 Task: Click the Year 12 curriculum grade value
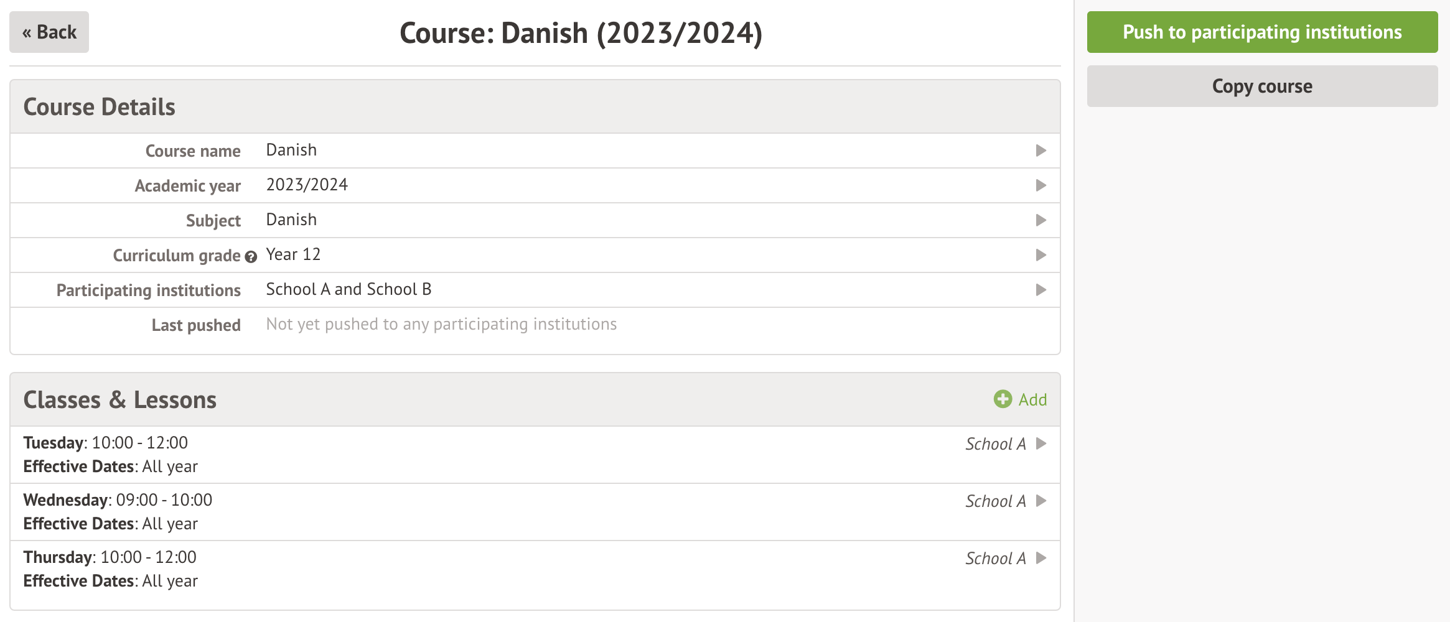(x=293, y=254)
